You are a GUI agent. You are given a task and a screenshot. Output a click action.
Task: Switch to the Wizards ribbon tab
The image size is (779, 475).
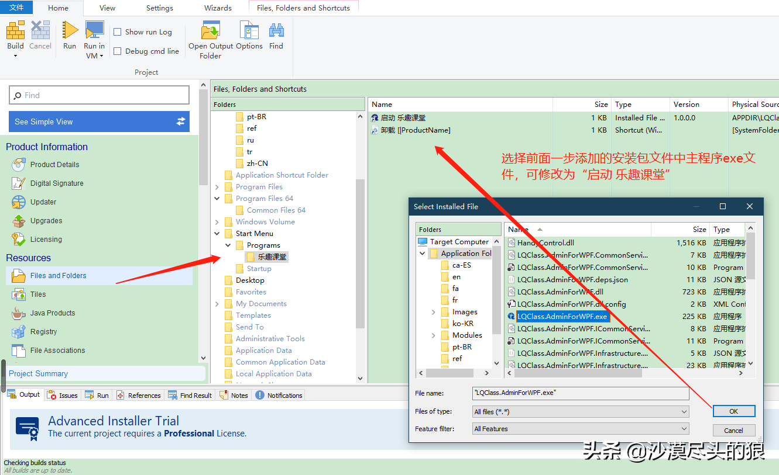tap(218, 8)
